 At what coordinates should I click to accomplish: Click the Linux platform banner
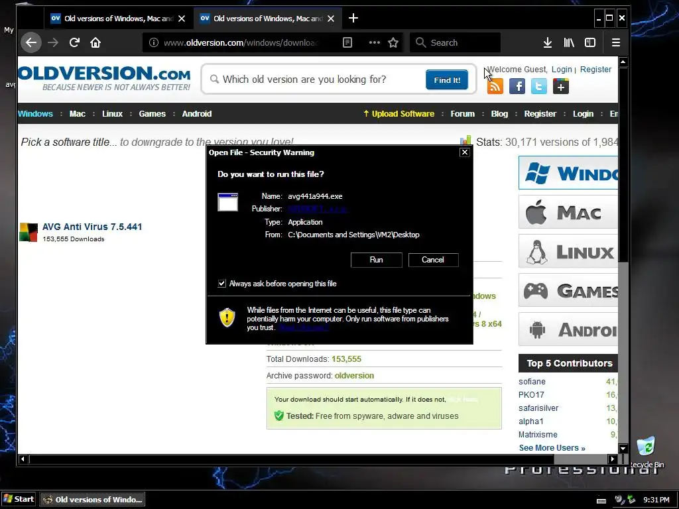click(568, 251)
